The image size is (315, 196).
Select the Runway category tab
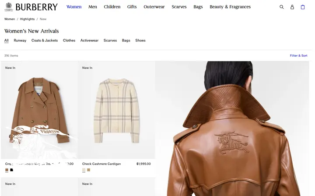[x=20, y=41]
